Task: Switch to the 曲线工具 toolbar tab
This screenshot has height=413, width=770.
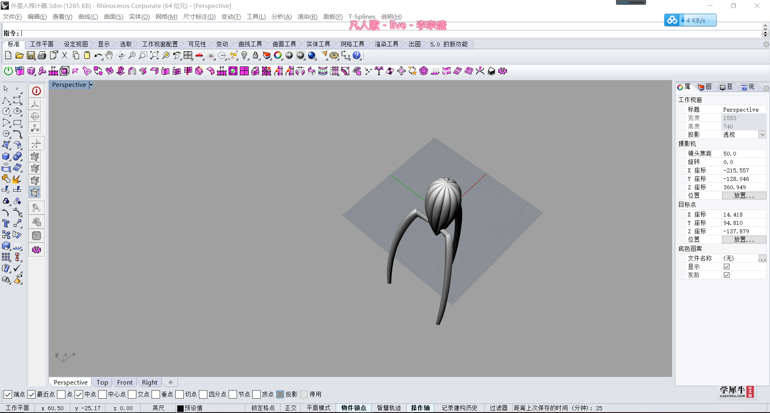Action: 250,44
